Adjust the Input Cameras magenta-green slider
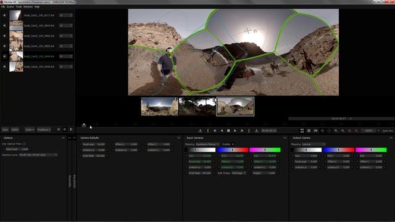395x222 pixels. (x=265, y=150)
